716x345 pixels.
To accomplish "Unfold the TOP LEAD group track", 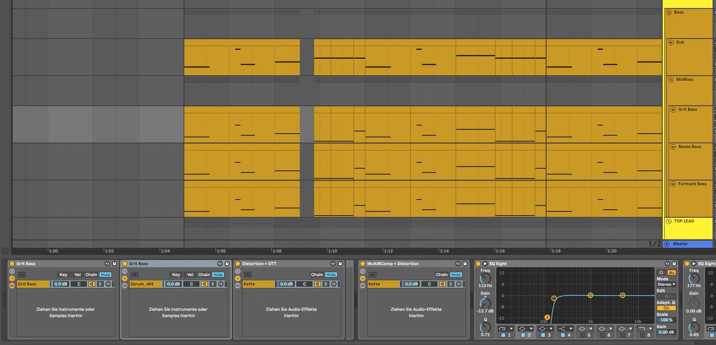I will coord(669,221).
